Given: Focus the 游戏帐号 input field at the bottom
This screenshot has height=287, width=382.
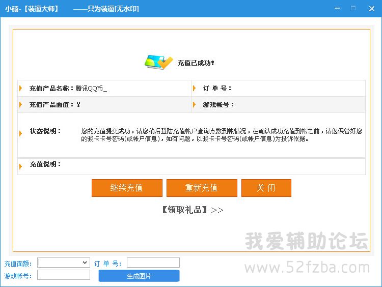Looking at the screenshot, I should tap(64, 275).
